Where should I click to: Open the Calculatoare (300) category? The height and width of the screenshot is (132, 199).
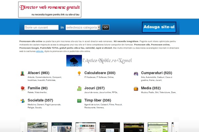pyautogui.click(x=100, y=73)
